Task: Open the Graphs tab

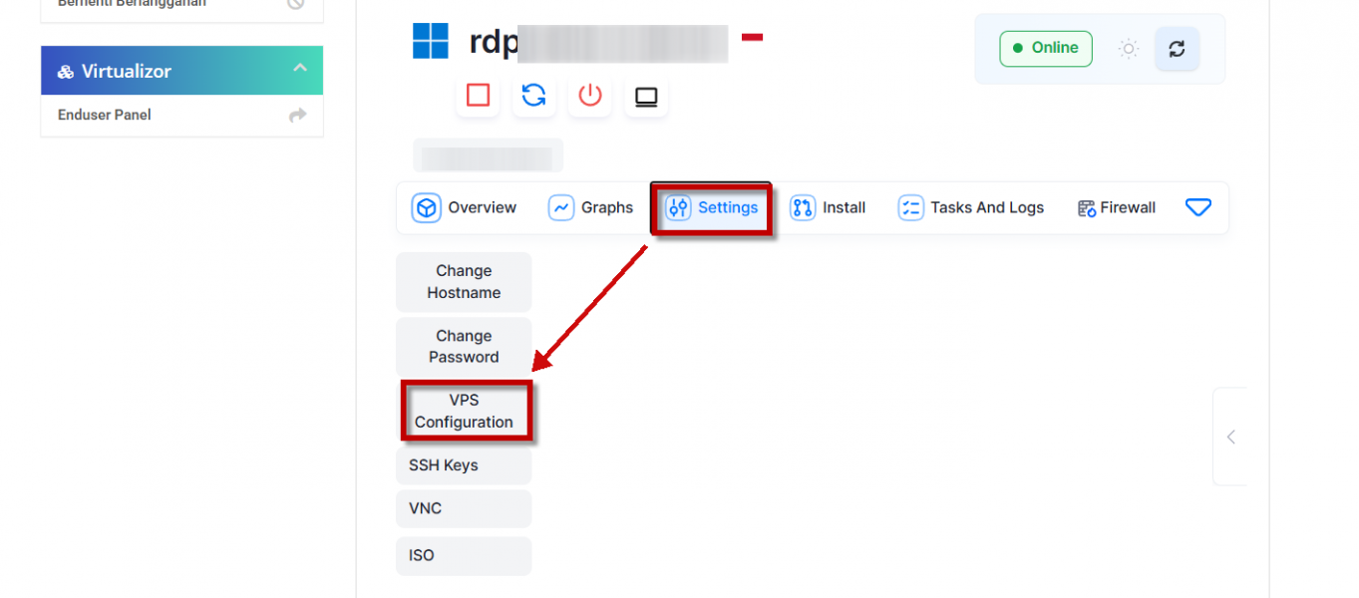Action: (x=591, y=207)
